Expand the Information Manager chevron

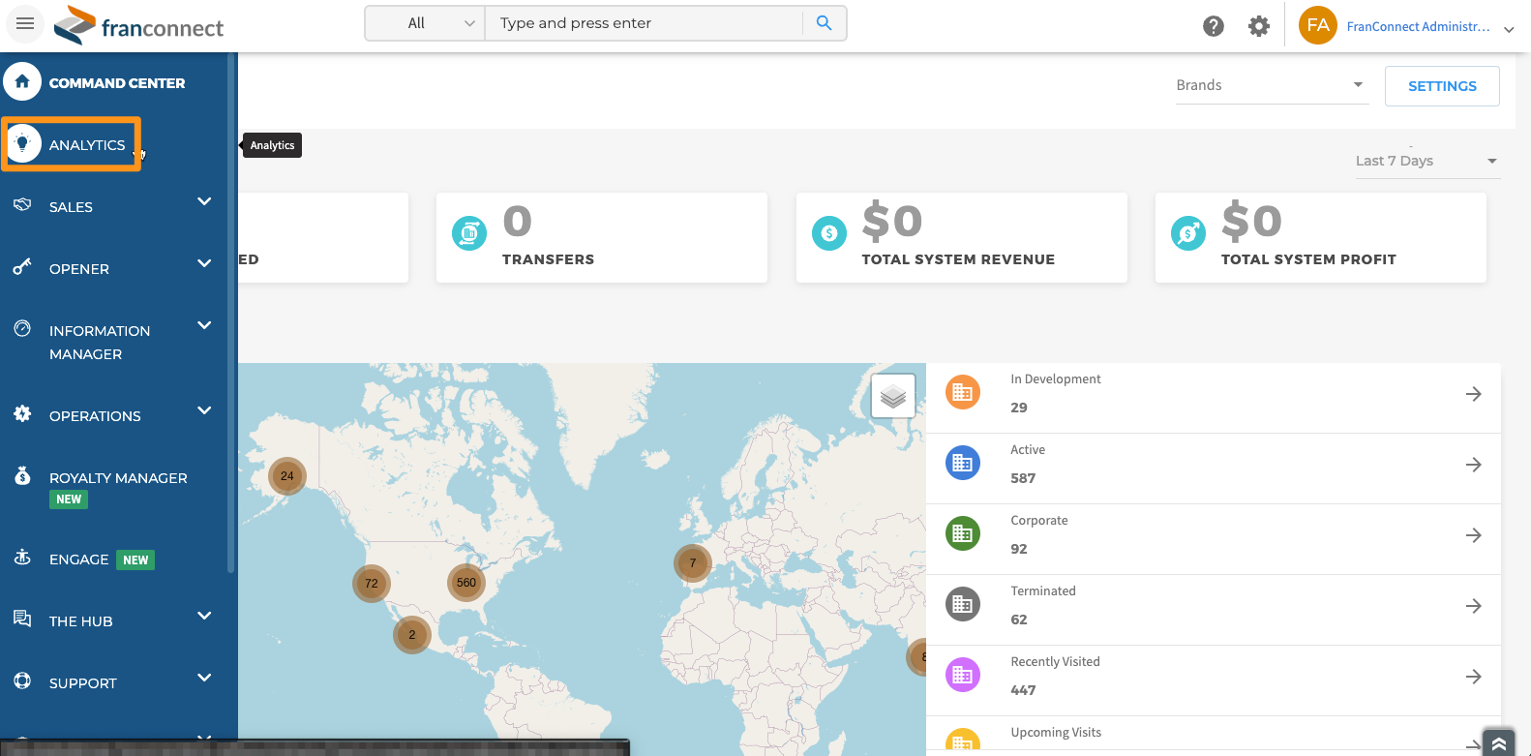click(204, 325)
